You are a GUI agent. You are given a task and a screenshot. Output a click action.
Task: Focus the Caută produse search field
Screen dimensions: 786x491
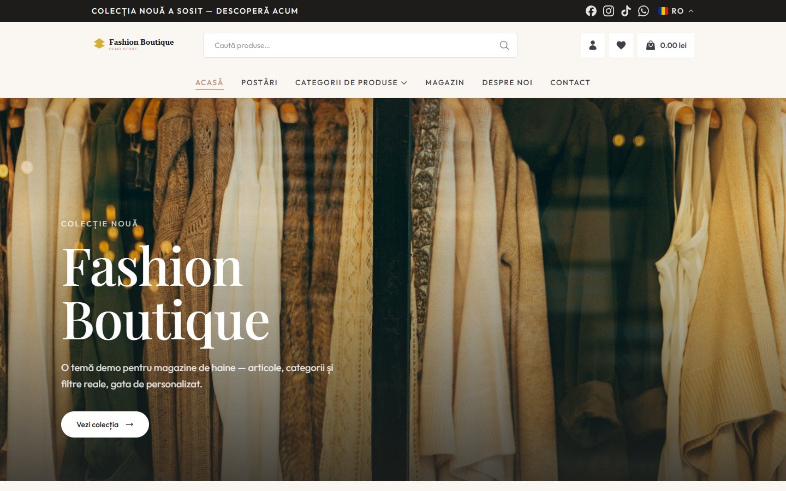coord(360,45)
